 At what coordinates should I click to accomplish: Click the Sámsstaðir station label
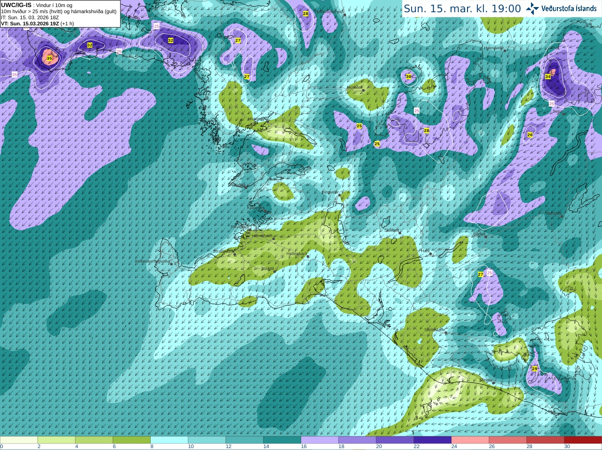point(434,330)
